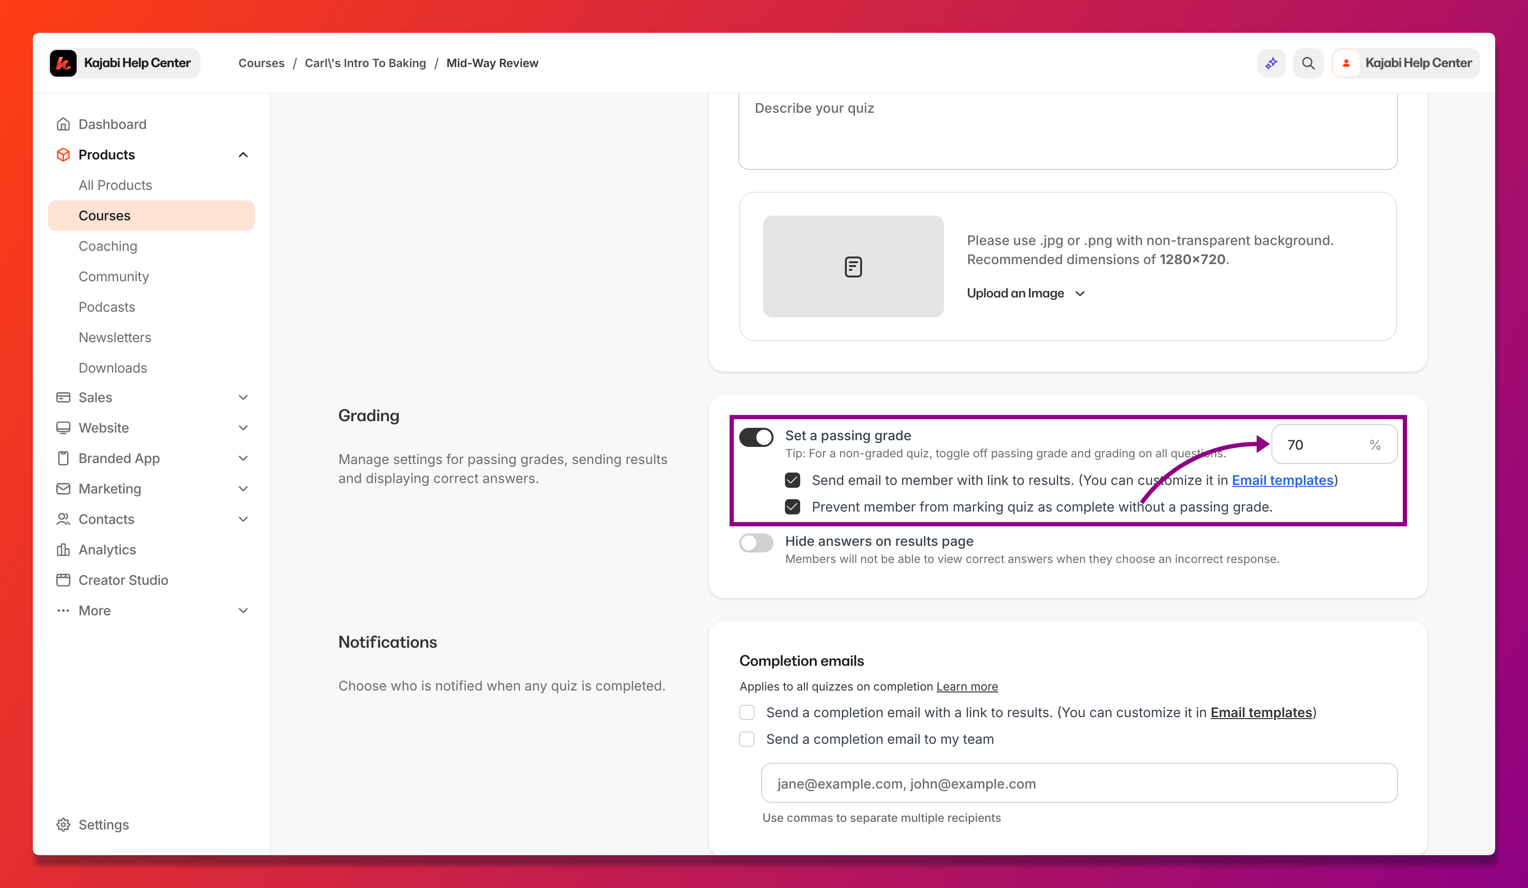The image size is (1528, 888).
Task: Expand the Contacts section chevron
Action: point(243,520)
